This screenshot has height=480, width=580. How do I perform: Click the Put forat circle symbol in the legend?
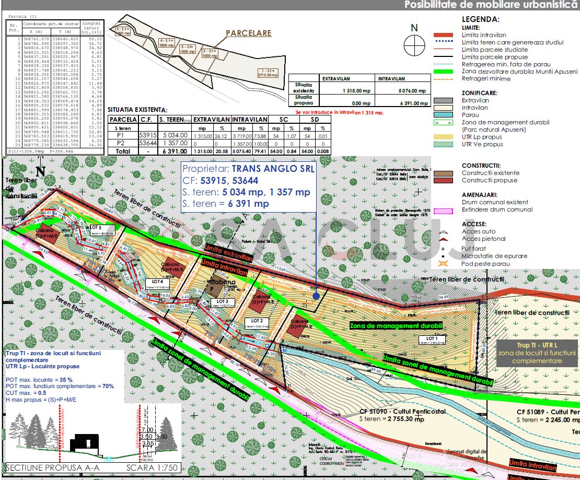pyautogui.click(x=443, y=249)
